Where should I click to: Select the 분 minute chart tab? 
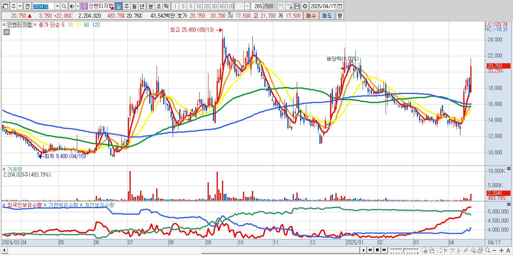click(151, 6)
